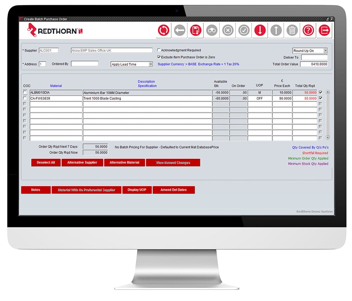Image resolution: width=352 pixels, height=301 pixels.
Task: Click the grey trash delete icon
Action: click(292, 30)
